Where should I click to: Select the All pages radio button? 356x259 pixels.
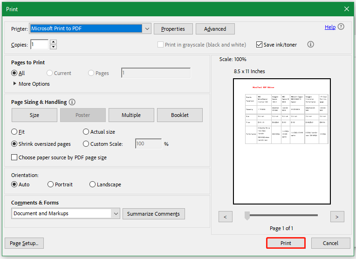(x=14, y=73)
